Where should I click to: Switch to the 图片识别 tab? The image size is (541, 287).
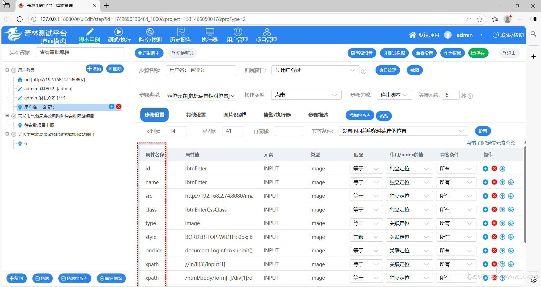tap(233, 115)
